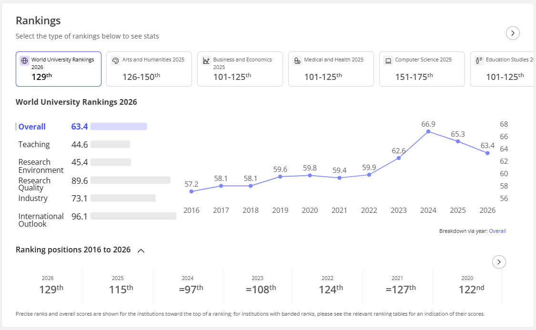
Task: Click the palette icon for Arts and Humanities
Action: 116,61
